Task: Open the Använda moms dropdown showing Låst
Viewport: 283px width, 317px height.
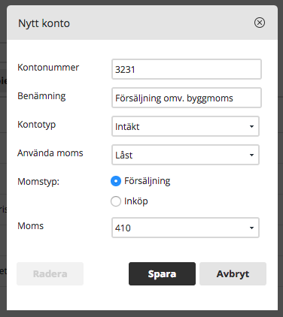Action: (185, 155)
